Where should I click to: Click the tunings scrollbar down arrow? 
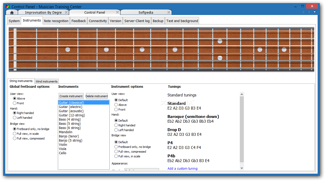point(242,168)
